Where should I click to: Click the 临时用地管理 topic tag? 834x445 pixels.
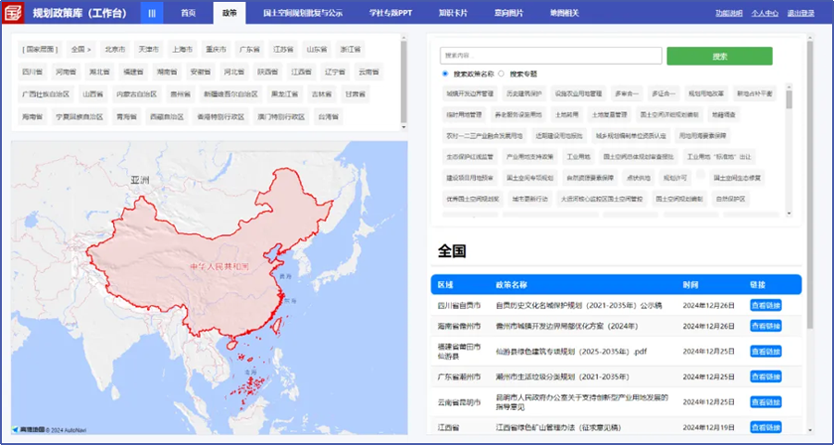[x=464, y=115]
